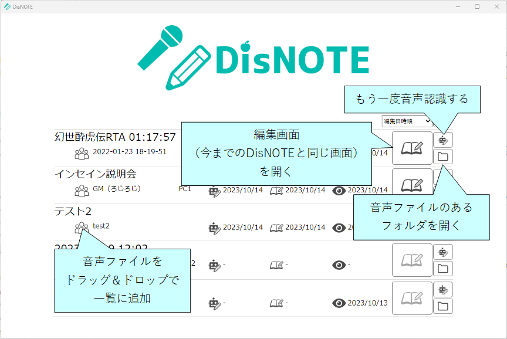Click the book-edit icon in the 2023/10/13 row
This screenshot has height=339, width=507.
pos(276,303)
